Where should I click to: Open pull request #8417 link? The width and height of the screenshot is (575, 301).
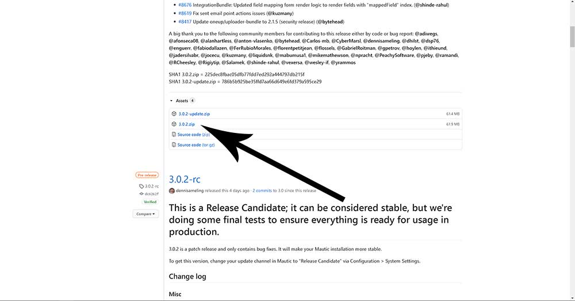(185, 21)
